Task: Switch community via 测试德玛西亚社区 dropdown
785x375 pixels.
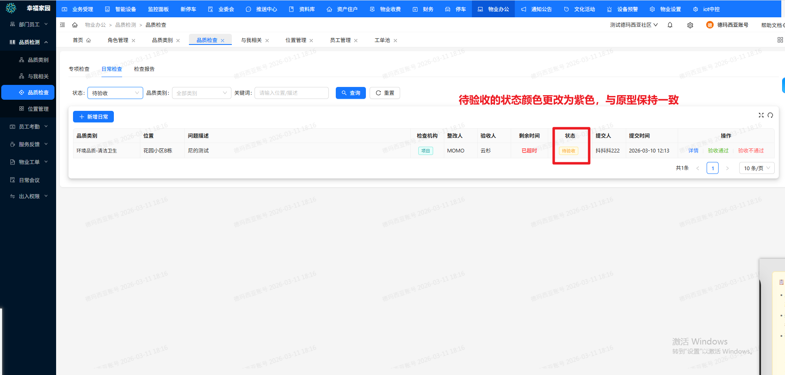Action: tap(634, 25)
